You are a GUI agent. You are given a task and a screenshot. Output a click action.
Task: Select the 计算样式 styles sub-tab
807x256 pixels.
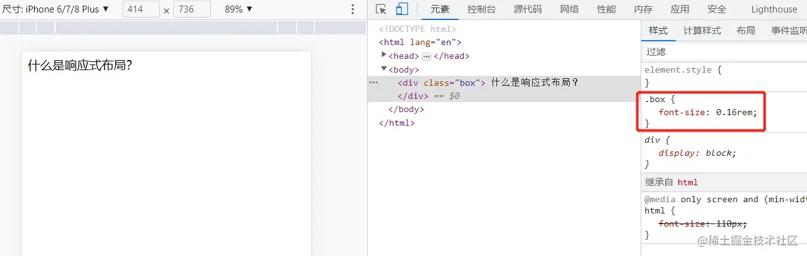coord(702,31)
